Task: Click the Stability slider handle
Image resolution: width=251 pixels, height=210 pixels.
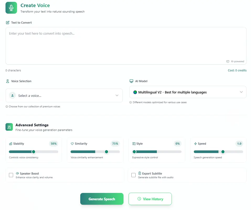Action: (33, 152)
